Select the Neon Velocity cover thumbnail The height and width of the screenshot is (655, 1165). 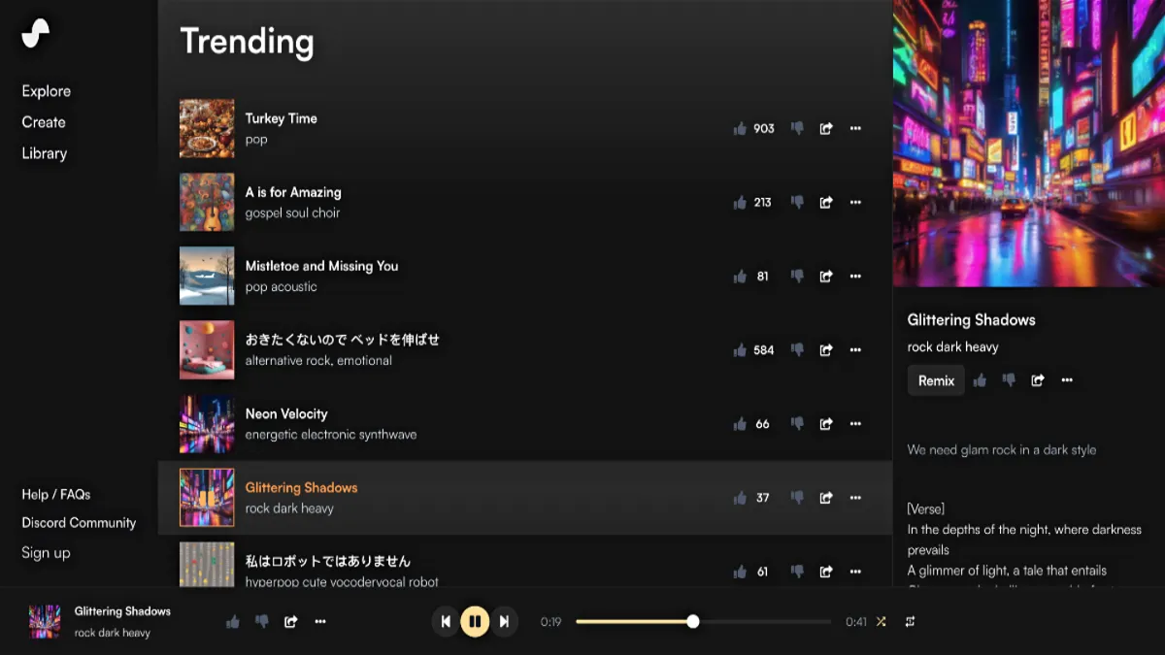[x=207, y=423]
